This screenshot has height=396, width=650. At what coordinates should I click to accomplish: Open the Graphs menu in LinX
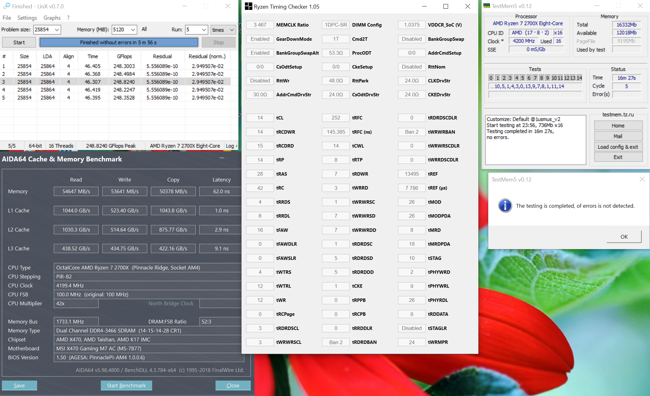tap(52, 18)
